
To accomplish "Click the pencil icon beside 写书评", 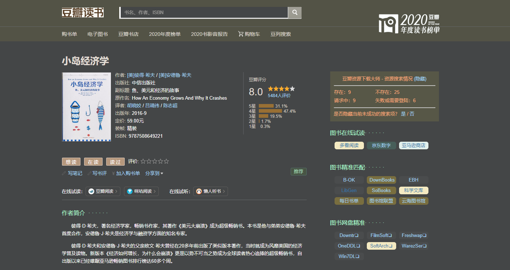I will (90, 173).
